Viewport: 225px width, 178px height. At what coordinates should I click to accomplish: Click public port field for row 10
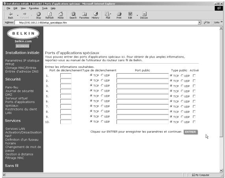[x=143, y=122]
